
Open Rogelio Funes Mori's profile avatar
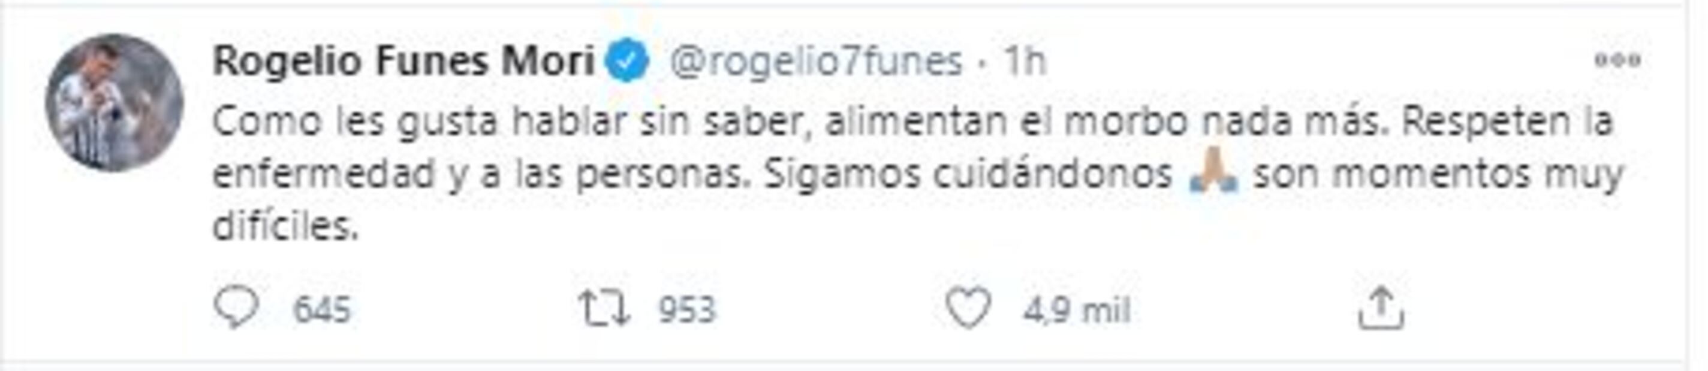(114, 103)
